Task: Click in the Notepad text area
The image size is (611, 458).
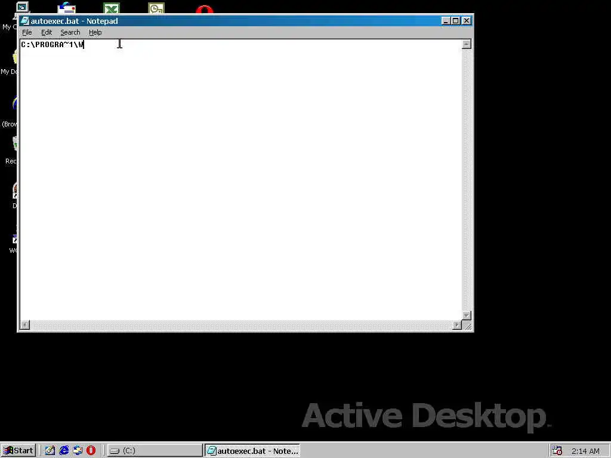Action: pos(241,179)
